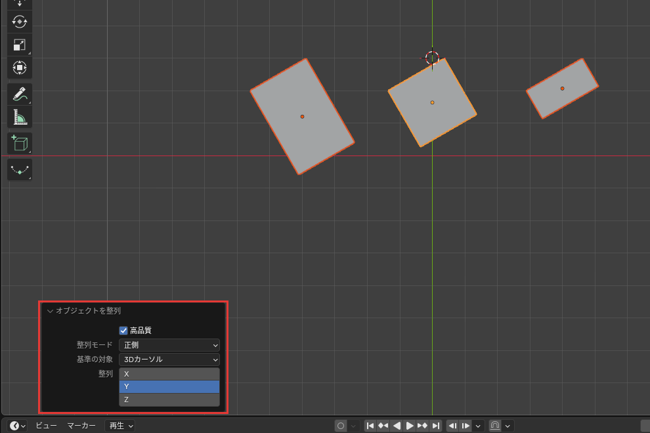Select the large left rectangle object
Viewport: 650px width, 433px height.
pyautogui.click(x=302, y=116)
